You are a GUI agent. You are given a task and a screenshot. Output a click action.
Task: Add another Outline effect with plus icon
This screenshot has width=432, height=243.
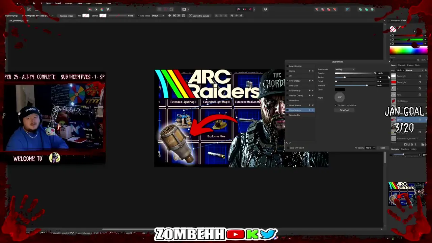click(309, 71)
